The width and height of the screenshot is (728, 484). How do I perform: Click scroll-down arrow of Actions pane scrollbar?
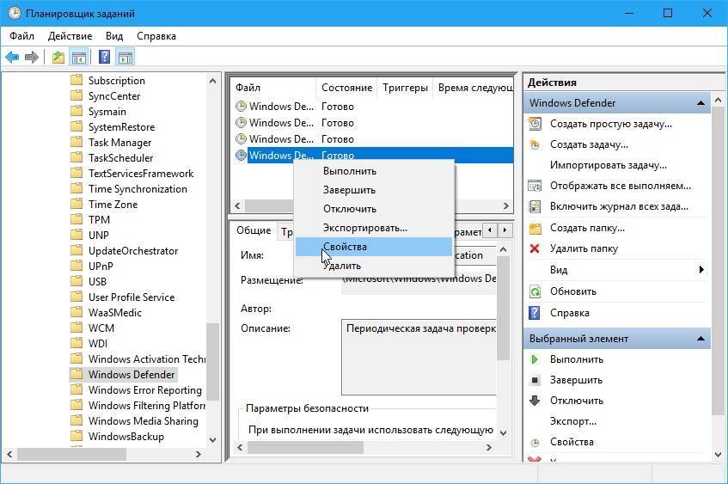pyautogui.click(x=719, y=454)
